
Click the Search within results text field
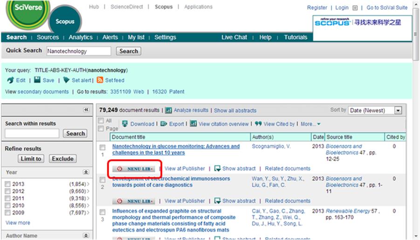pos(32,133)
